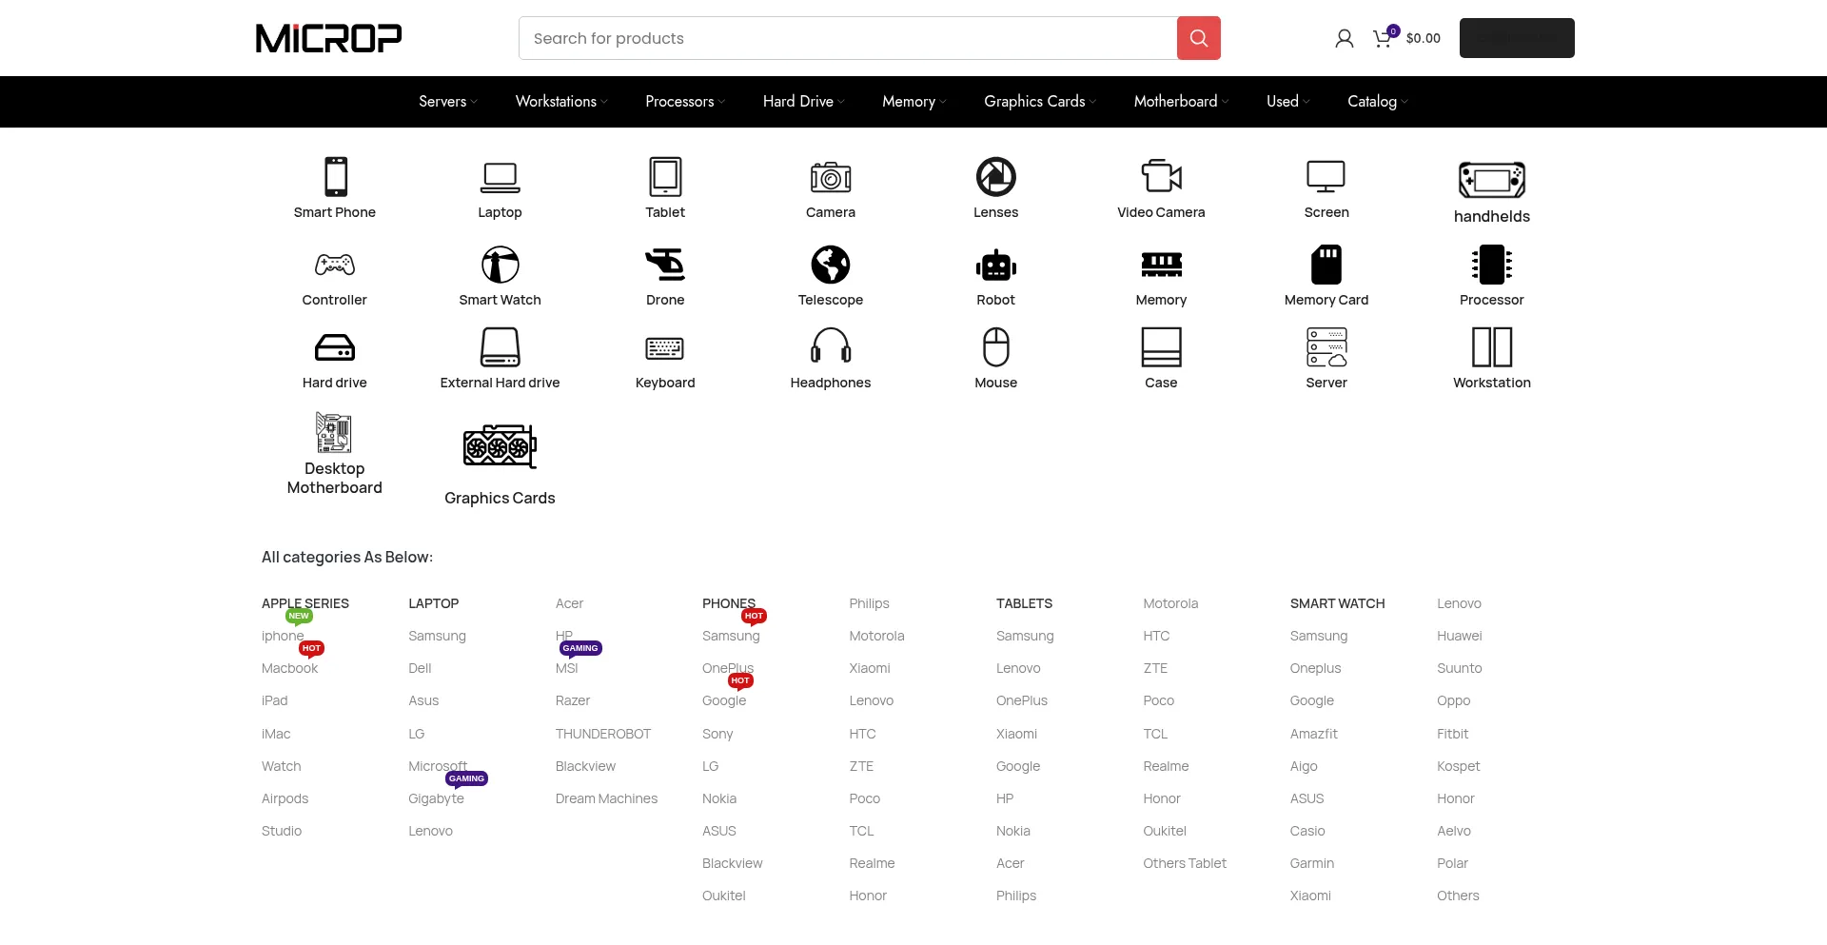Select the Workstation category icon
The image size is (1827, 945).
[1492, 347]
